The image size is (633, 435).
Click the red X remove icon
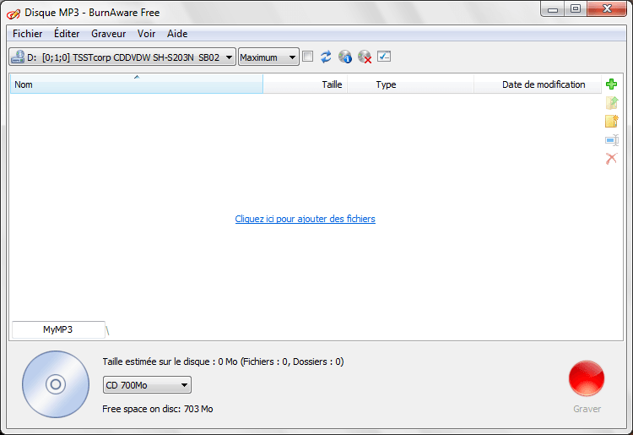[x=612, y=159]
